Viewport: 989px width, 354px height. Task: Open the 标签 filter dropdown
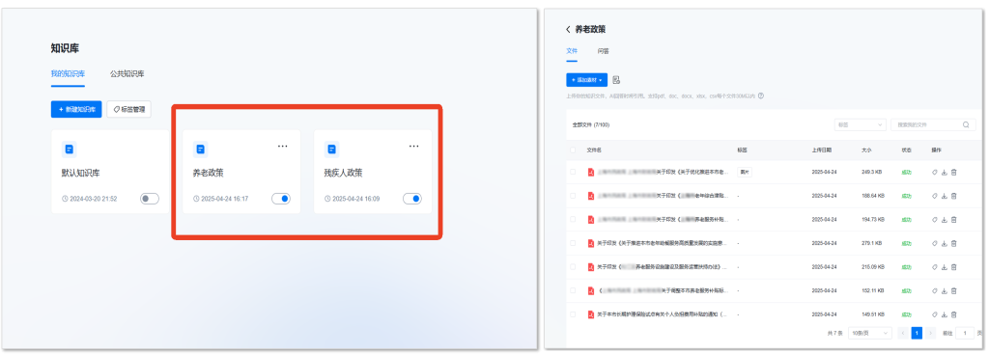[861, 124]
